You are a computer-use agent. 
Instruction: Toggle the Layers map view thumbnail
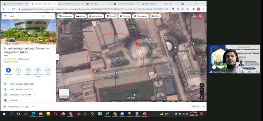click(x=64, y=94)
